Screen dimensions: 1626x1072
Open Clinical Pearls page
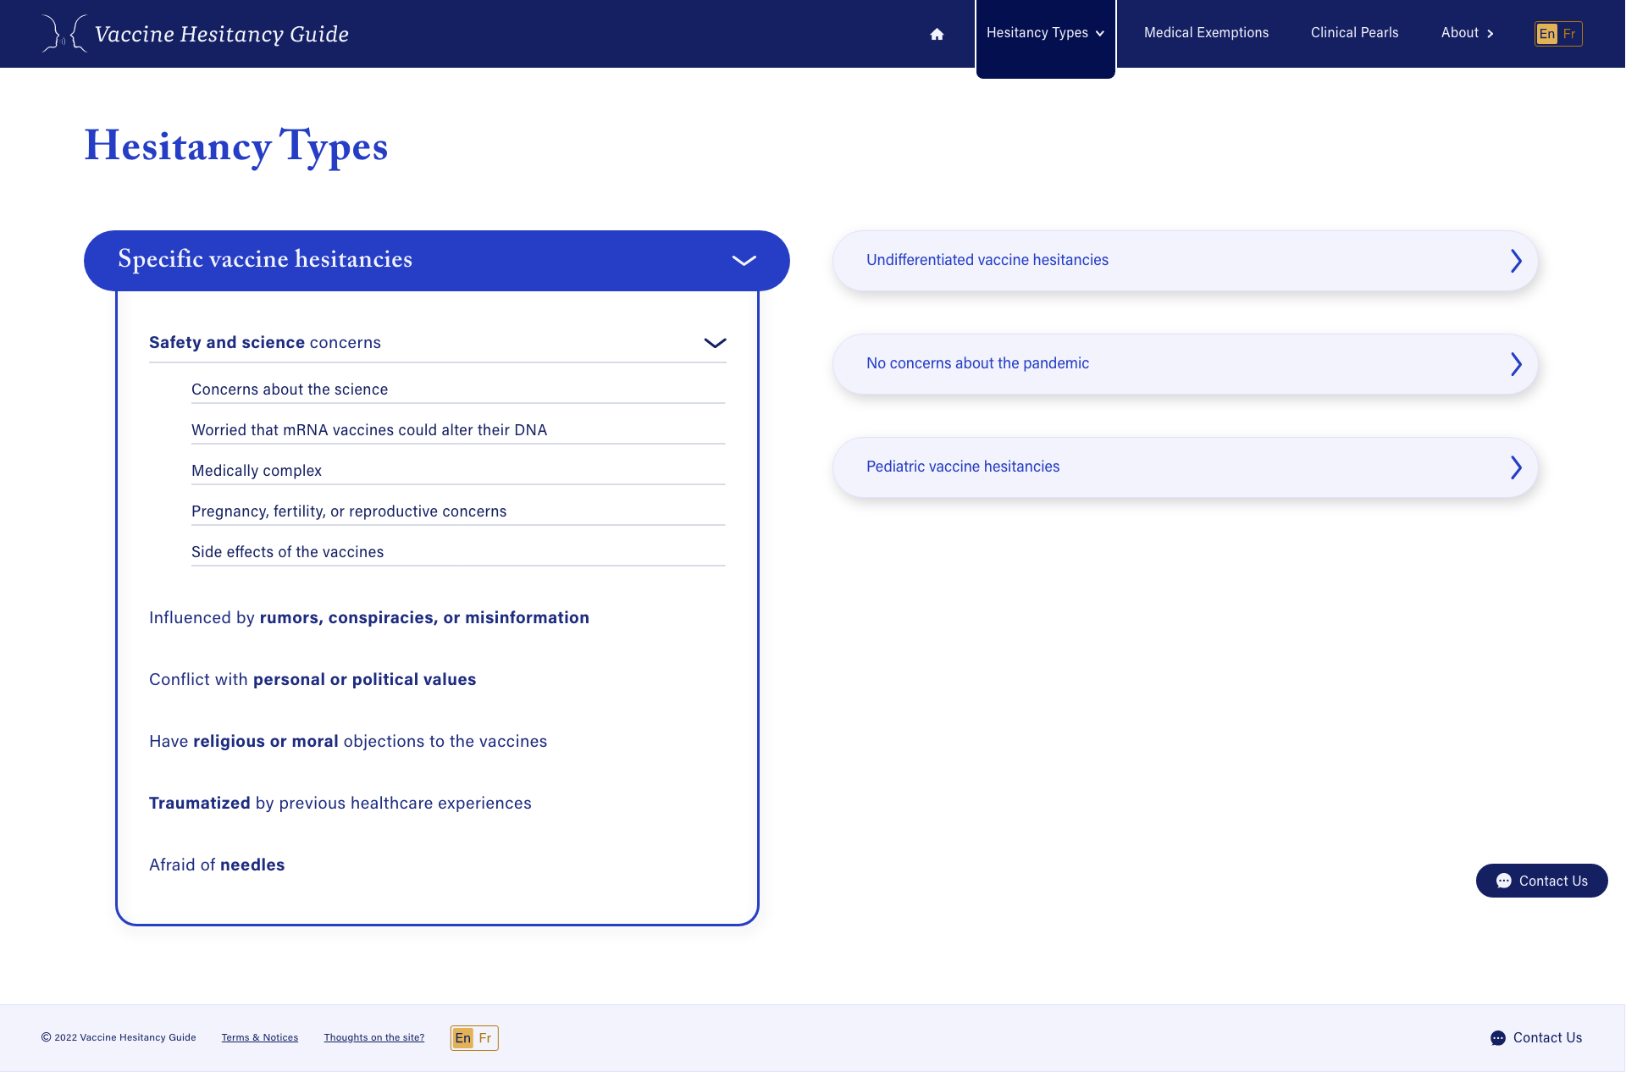1354,33
